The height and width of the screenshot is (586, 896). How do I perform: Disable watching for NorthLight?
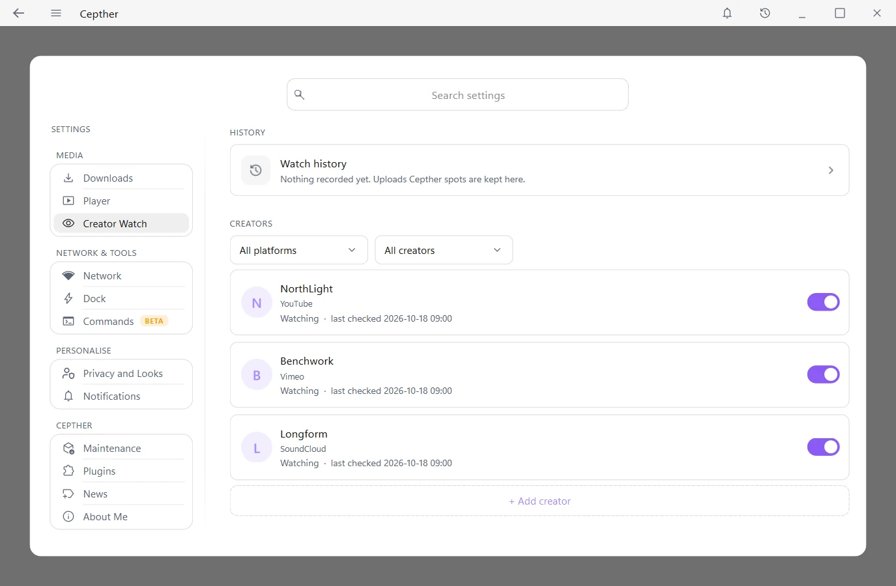tap(824, 302)
